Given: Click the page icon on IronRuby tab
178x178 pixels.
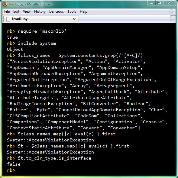Looking at the screenshot, I should click(x=8, y=19).
